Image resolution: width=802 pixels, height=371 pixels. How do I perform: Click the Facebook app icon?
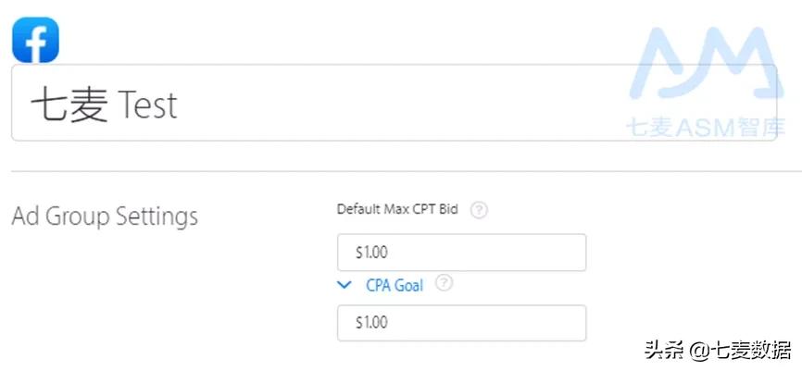pyautogui.click(x=35, y=40)
